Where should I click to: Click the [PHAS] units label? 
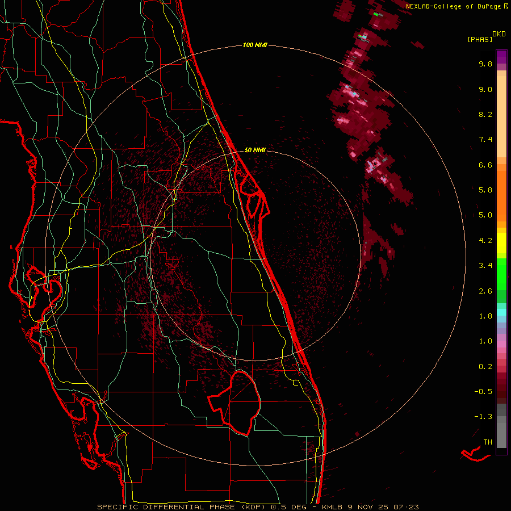pyautogui.click(x=480, y=39)
